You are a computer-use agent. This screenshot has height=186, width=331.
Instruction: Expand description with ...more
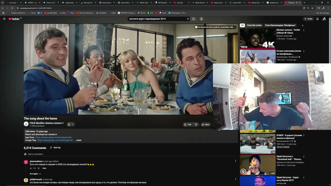coord(78,140)
